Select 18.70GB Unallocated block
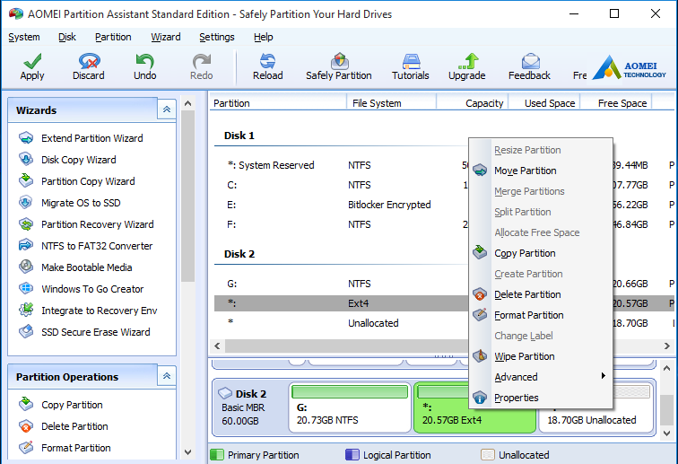This screenshot has width=678, height=464. [x=595, y=420]
